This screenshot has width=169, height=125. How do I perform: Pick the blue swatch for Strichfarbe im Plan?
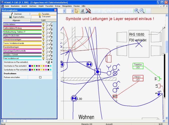pos(30,66)
